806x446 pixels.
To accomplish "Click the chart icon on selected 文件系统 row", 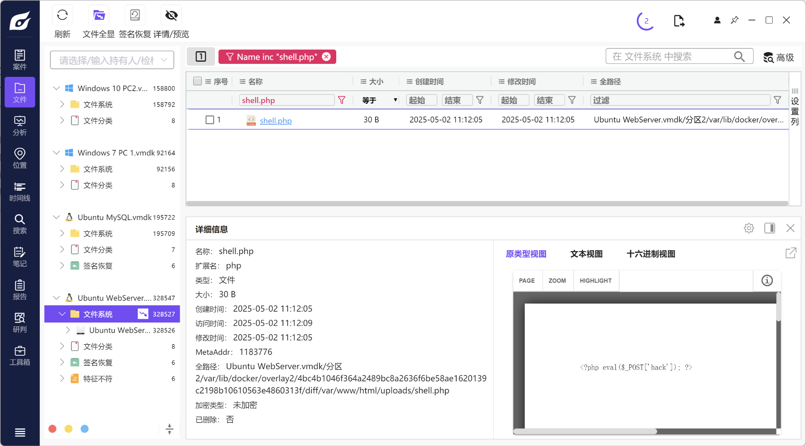I will [143, 314].
